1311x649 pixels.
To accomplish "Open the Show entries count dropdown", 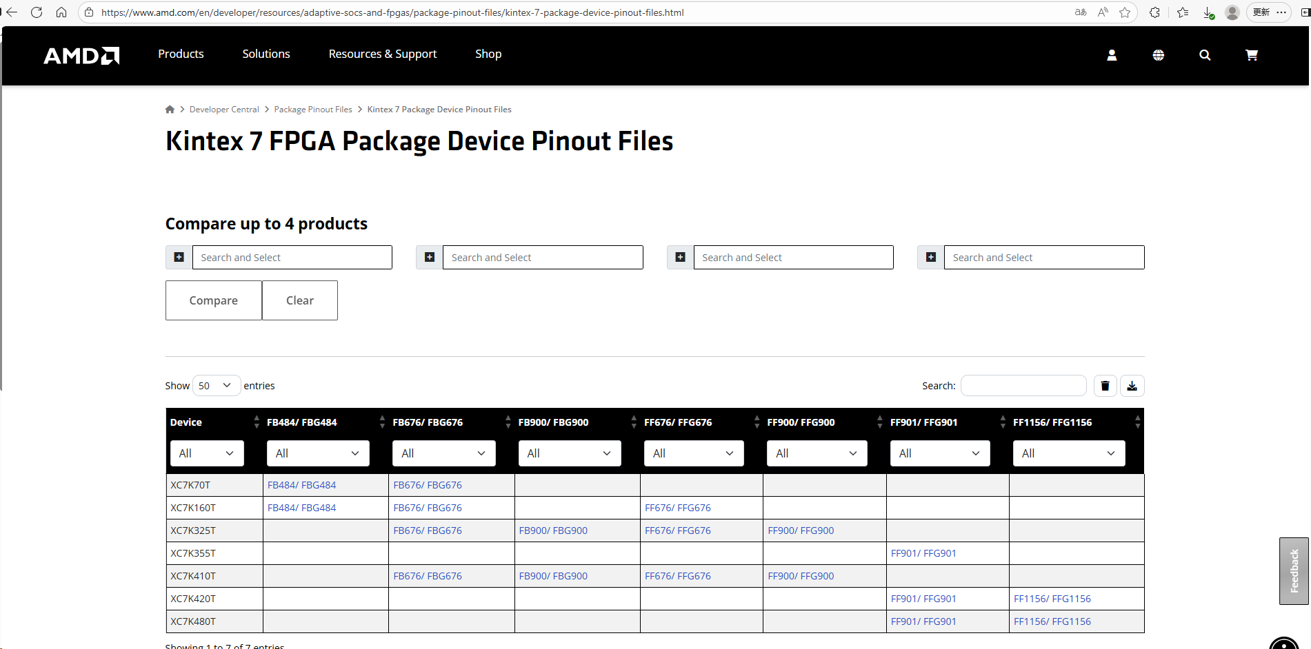I will [217, 386].
